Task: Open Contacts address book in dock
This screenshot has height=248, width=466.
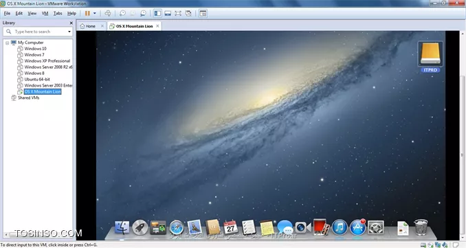Action: pos(213,228)
